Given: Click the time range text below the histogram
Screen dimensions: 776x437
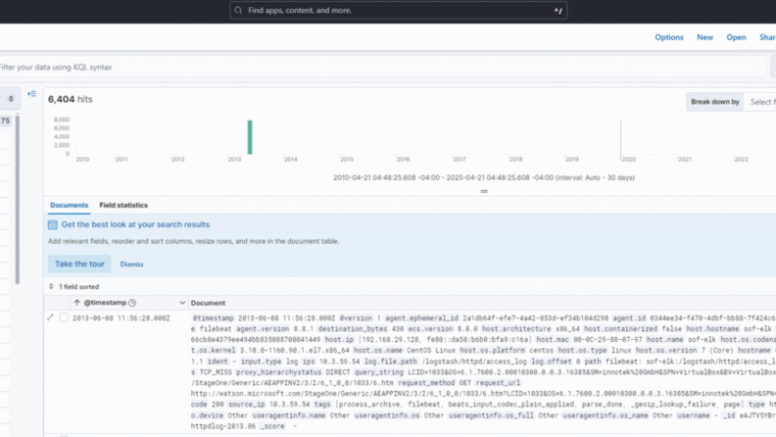Looking at the screenshot, I should click(x=484, y=177).
